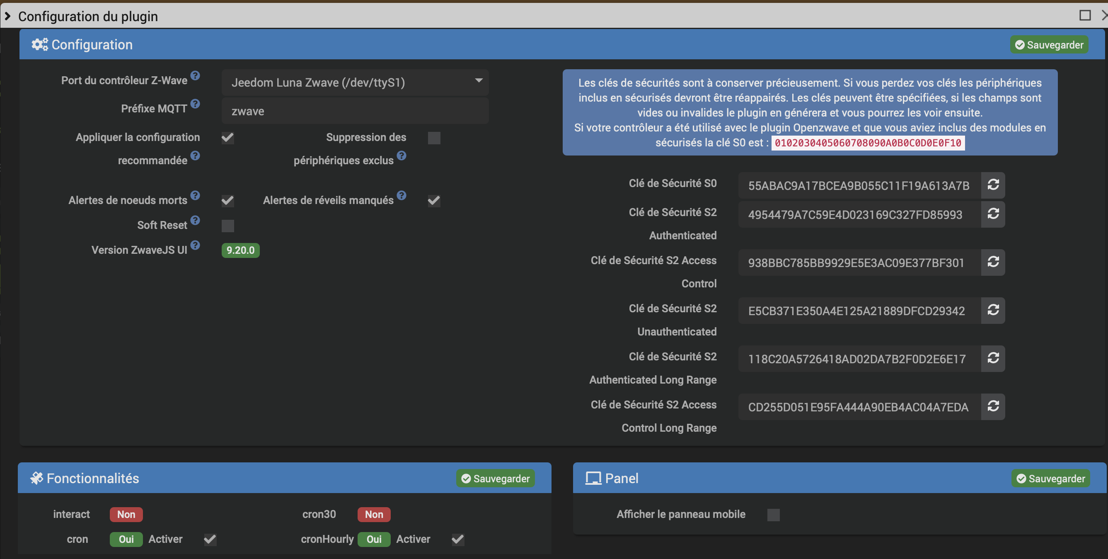Regenerate the S2 Authenticated key

993,214
